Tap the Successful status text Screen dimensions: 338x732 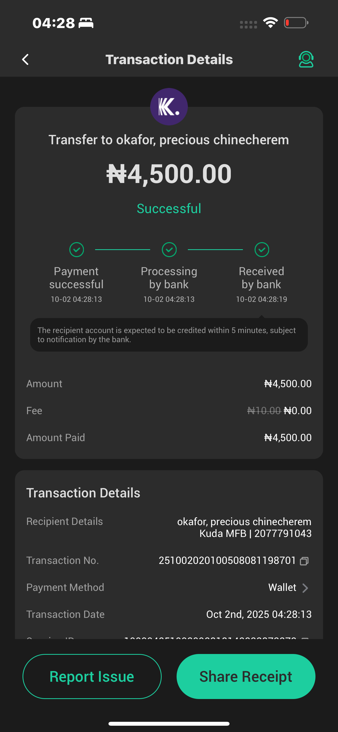coord(169,208)
